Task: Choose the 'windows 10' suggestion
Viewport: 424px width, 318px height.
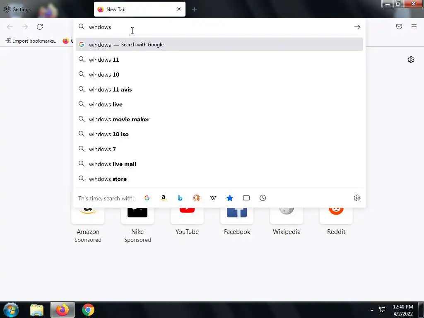Action: tap(219, 75)
